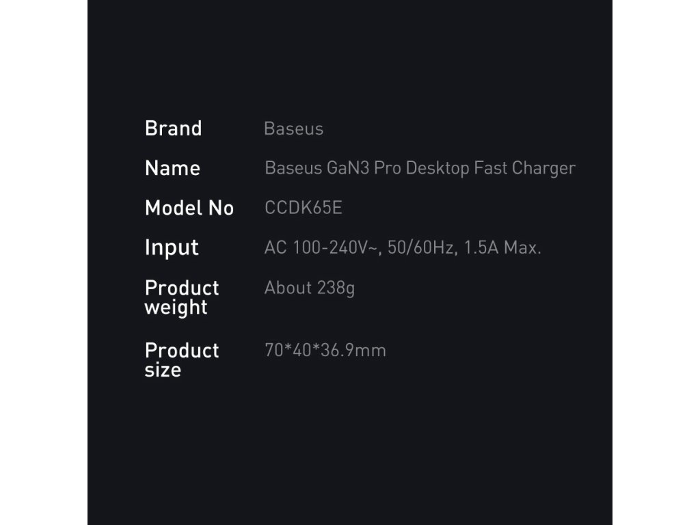Viewport: 700px width, 525px height.
Task: Click the AC 100-240V~ voltage text
Action: tap(322, 247)
